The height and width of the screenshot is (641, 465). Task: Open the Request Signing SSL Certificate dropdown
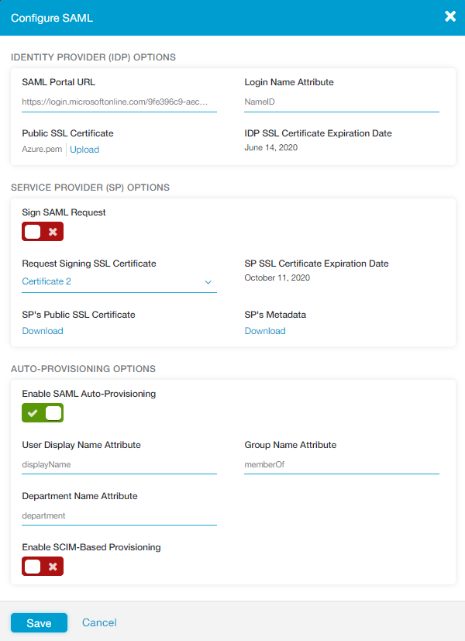point(208,281)
